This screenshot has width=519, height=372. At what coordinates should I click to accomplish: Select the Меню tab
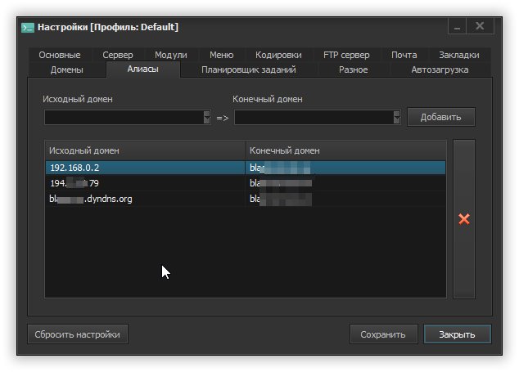221,55
